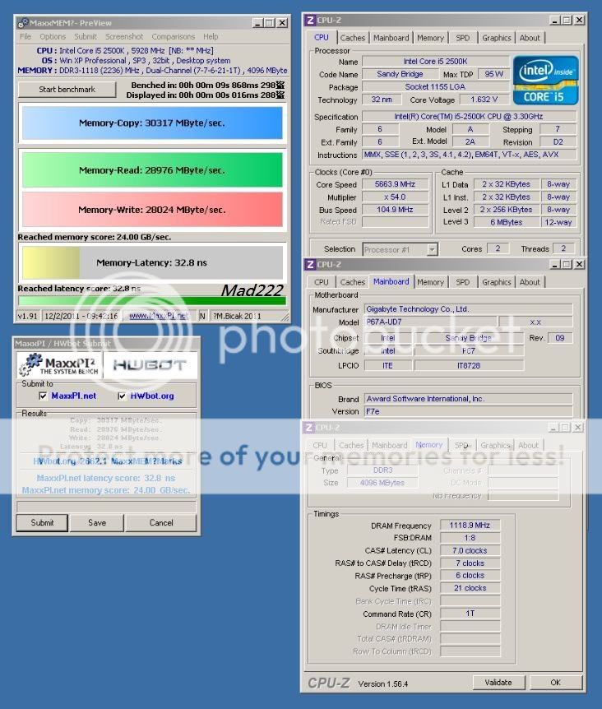Viewport: 602px width, 709px height.
Task: Click the CPU-Z icon in topmost title bar
Action: [x=309, y=19]
